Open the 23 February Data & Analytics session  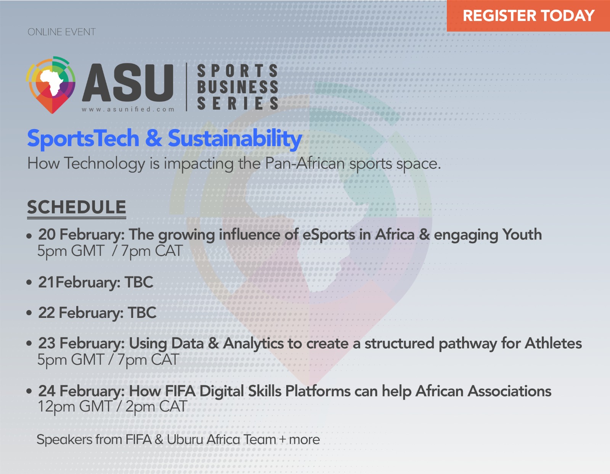coord(310,343)
